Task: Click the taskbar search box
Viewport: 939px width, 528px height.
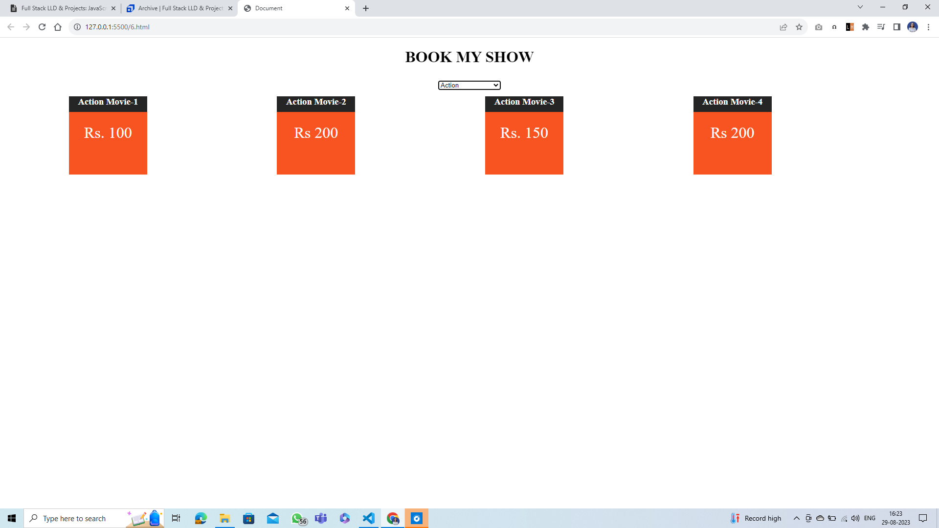Action: [x=94, y=518]
